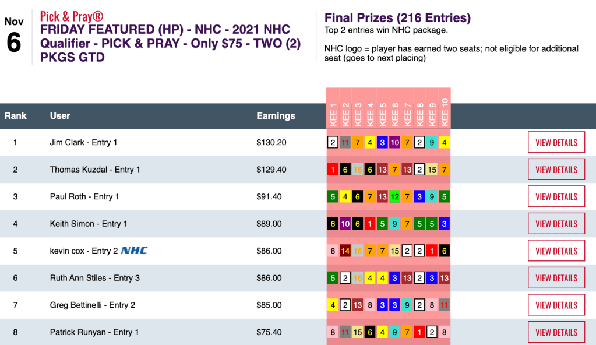Click the KEE 5 race column header

coord(383,115)
